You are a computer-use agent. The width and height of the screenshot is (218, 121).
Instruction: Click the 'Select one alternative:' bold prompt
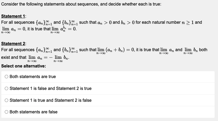(x=23, y=66)
